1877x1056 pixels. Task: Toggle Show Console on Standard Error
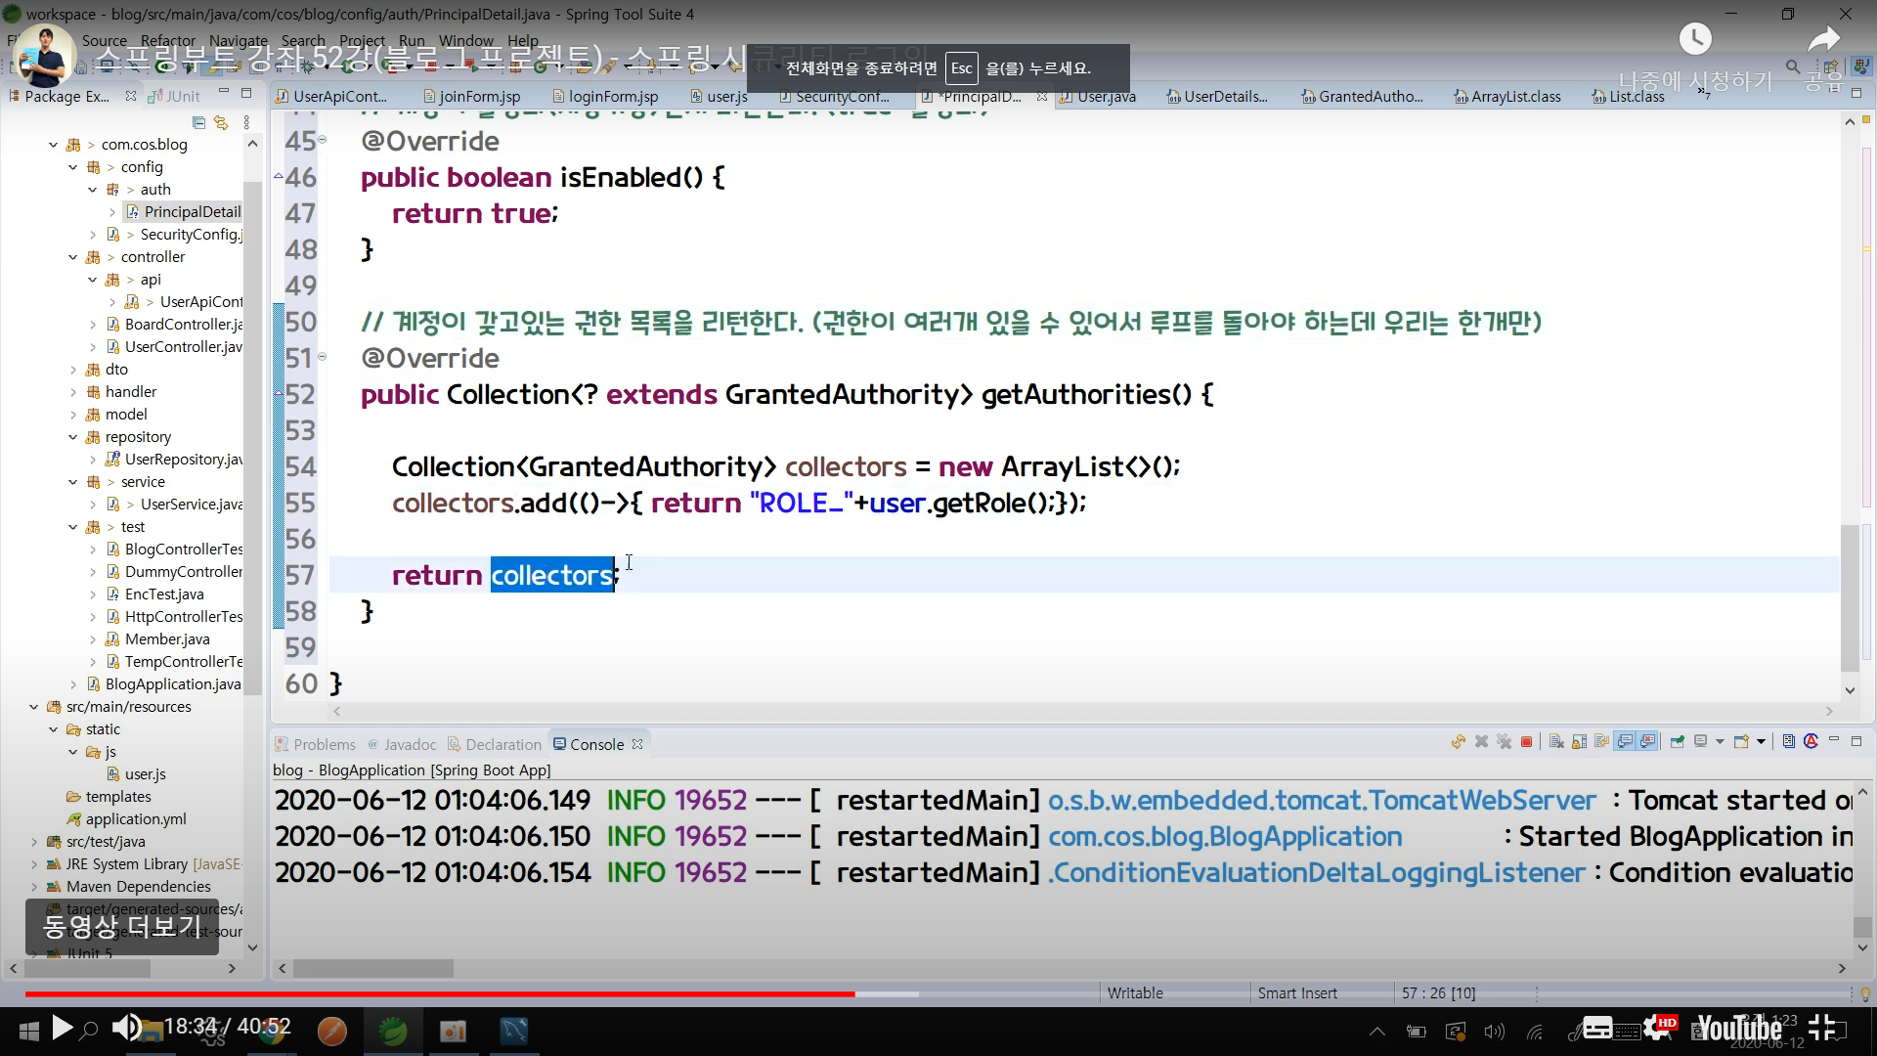click(x=1648, y=742)
